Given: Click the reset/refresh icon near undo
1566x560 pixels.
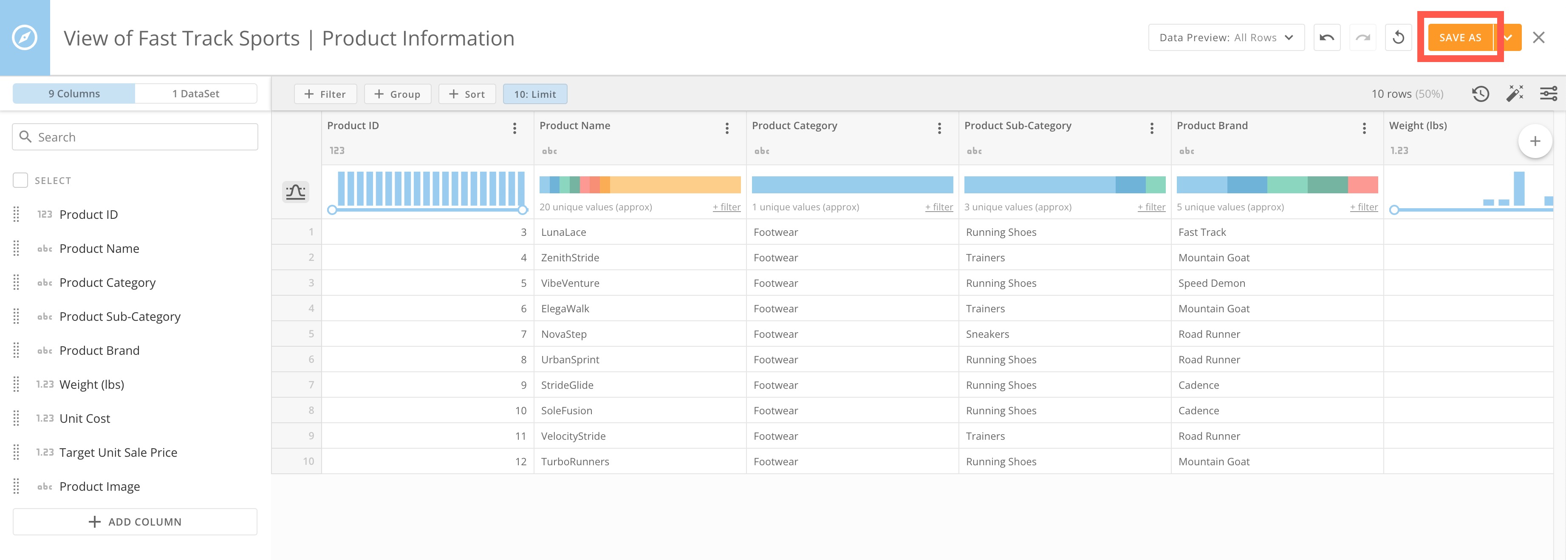Looking at the screenshot, I should click(x=1399, y=37).
